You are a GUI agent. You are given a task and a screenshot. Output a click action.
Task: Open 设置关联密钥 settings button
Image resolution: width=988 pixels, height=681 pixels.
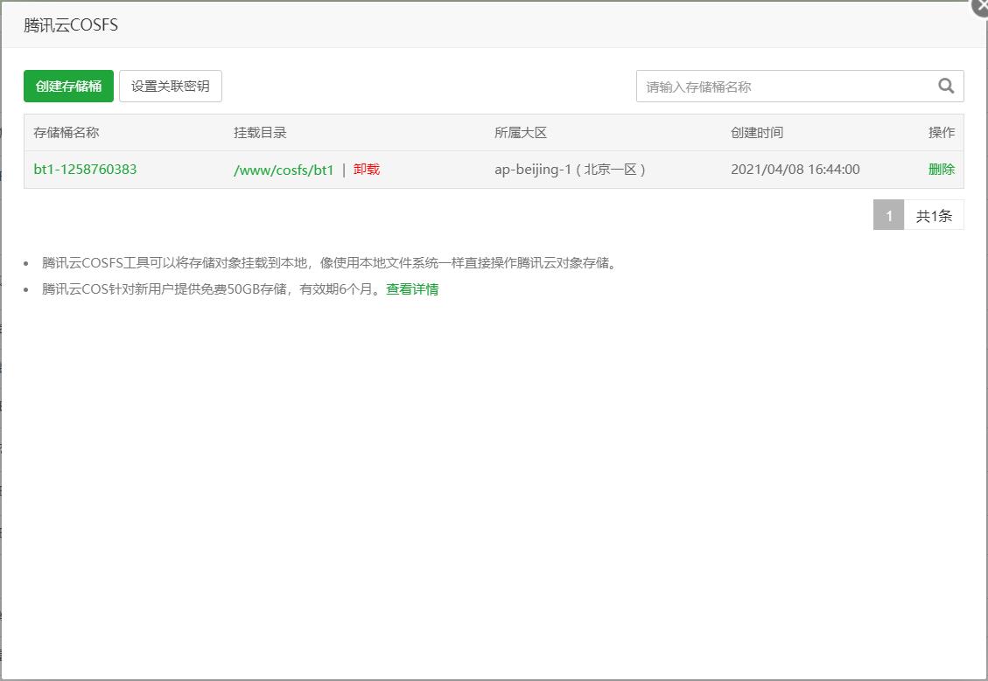click(x=170, y=87)
